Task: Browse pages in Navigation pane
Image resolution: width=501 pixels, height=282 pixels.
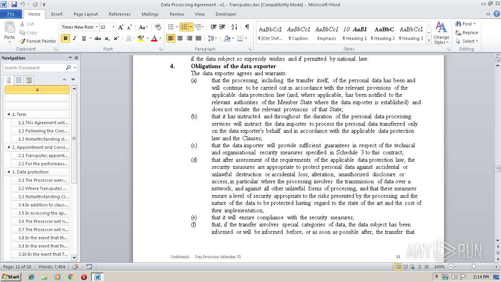Action: pyautogui.click(x=18, y=80)
